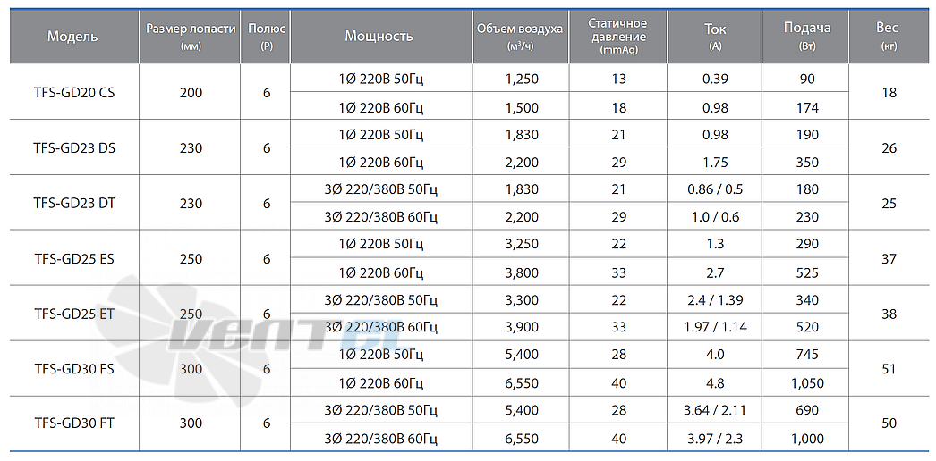This screenshot has width=936, height=461.
Task: Click power value 520
Action: click(807, 328)
